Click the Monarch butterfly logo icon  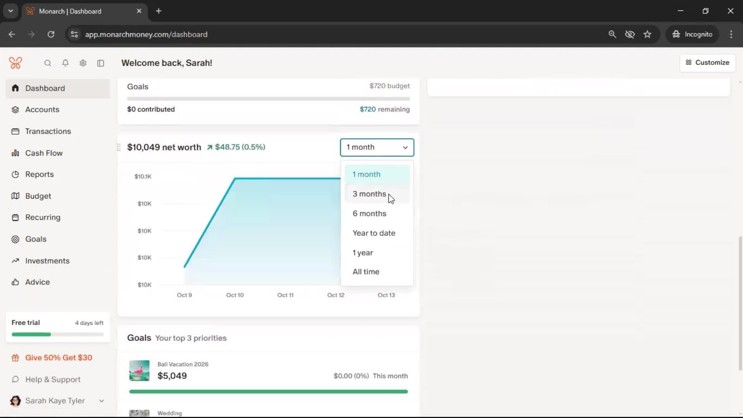pos(15,63)
